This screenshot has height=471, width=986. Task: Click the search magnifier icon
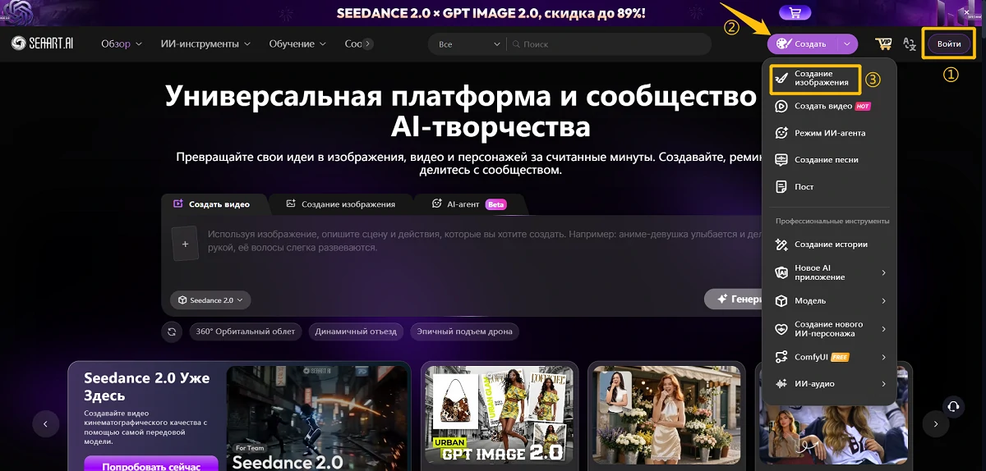(x=516, y=44)
